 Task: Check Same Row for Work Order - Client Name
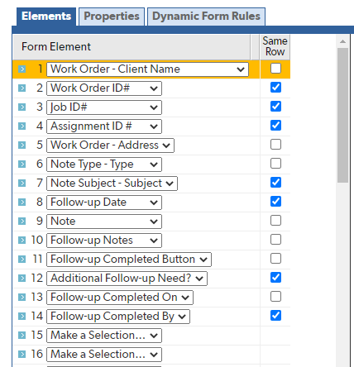tap(275, 69)
